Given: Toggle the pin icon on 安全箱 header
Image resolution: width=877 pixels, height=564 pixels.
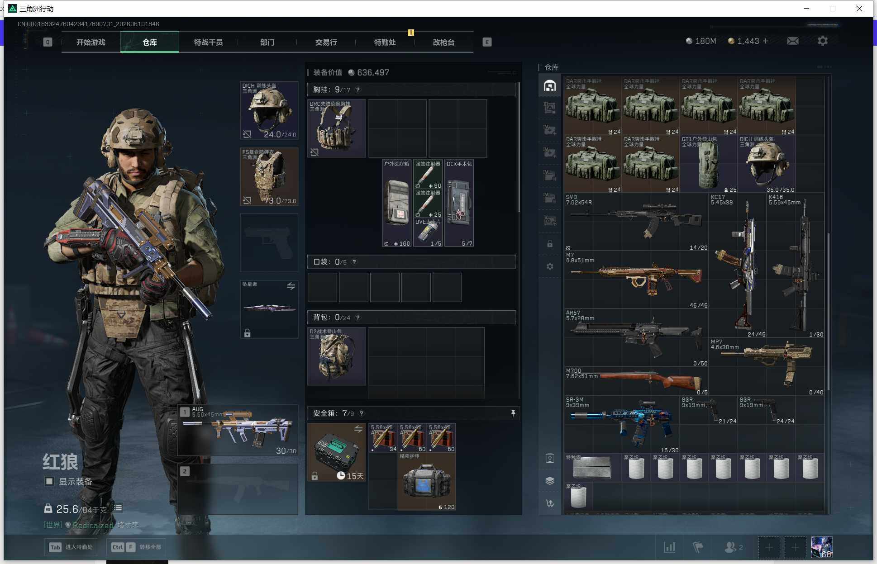Looking at the screenshot, I should click(513, 413).
